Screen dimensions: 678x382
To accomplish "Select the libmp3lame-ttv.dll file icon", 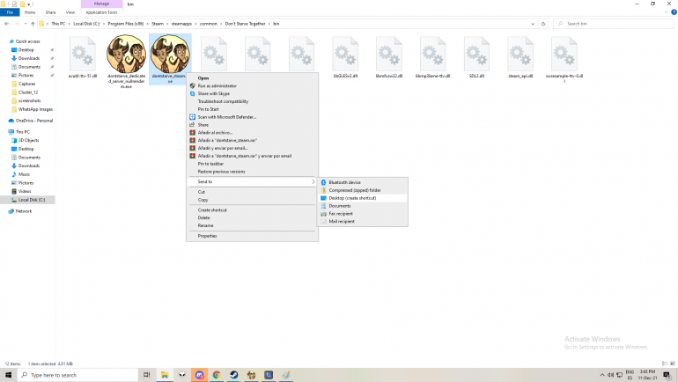I will (x=432, y=55).
